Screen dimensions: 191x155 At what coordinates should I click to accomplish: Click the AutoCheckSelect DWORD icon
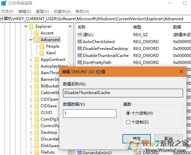[80, 41]
